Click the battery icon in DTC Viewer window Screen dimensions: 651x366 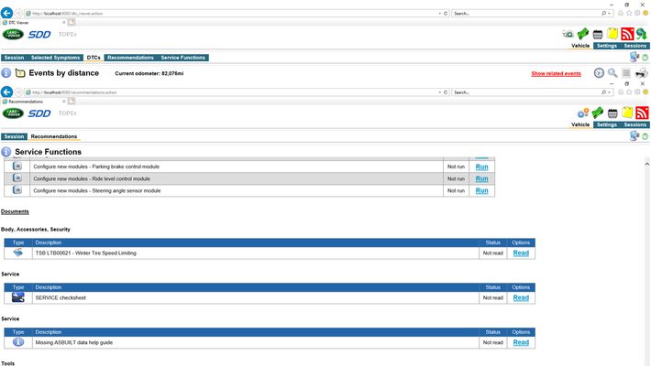pyautogui.click(x=598, y=35)
